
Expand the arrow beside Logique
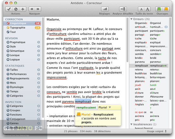38,60
